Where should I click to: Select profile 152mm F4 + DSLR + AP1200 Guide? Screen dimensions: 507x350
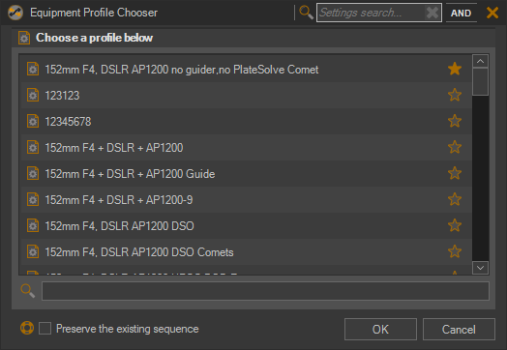pyautogui.click(x=247, y=174)
